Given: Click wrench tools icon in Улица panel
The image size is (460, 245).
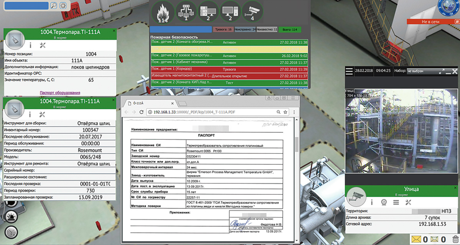Looking at the screenshot, I should [x=408, y=202].
